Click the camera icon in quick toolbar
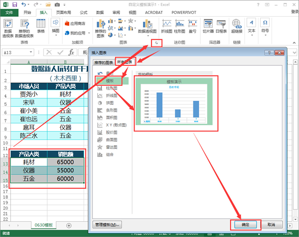Screen dimensions: 299x237 point(57,5)
